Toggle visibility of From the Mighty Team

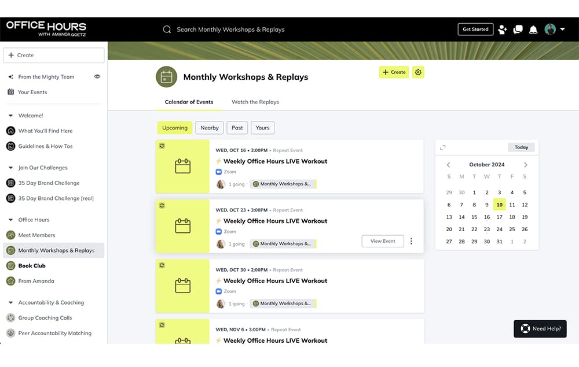pyautogui.click(x=97, y=77)
